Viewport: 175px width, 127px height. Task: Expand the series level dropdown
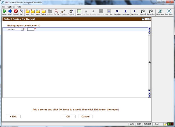(22, 29)
